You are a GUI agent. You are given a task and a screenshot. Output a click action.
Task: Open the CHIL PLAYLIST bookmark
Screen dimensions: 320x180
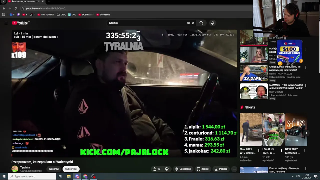point(46,15)
